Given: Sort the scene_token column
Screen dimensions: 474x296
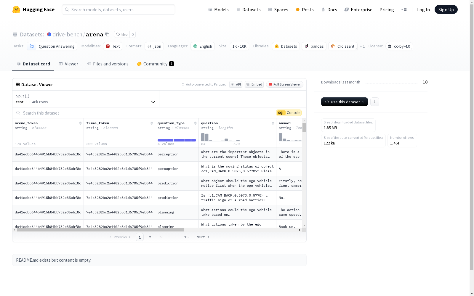Looking at the screenshot, I should click(80, 123).
